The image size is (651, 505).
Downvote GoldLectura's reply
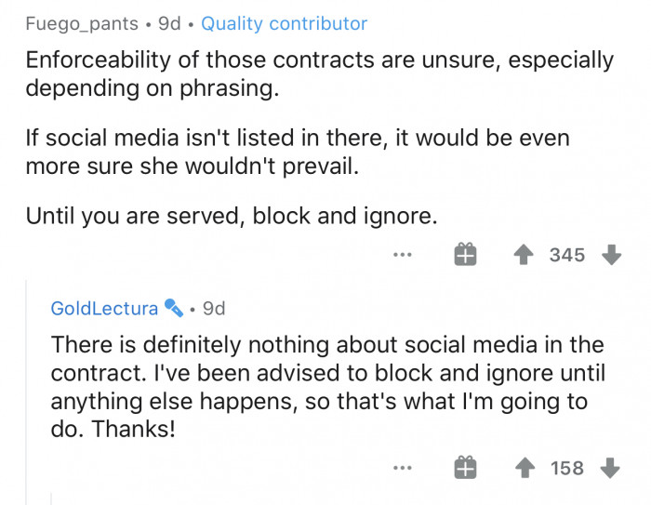611,469
